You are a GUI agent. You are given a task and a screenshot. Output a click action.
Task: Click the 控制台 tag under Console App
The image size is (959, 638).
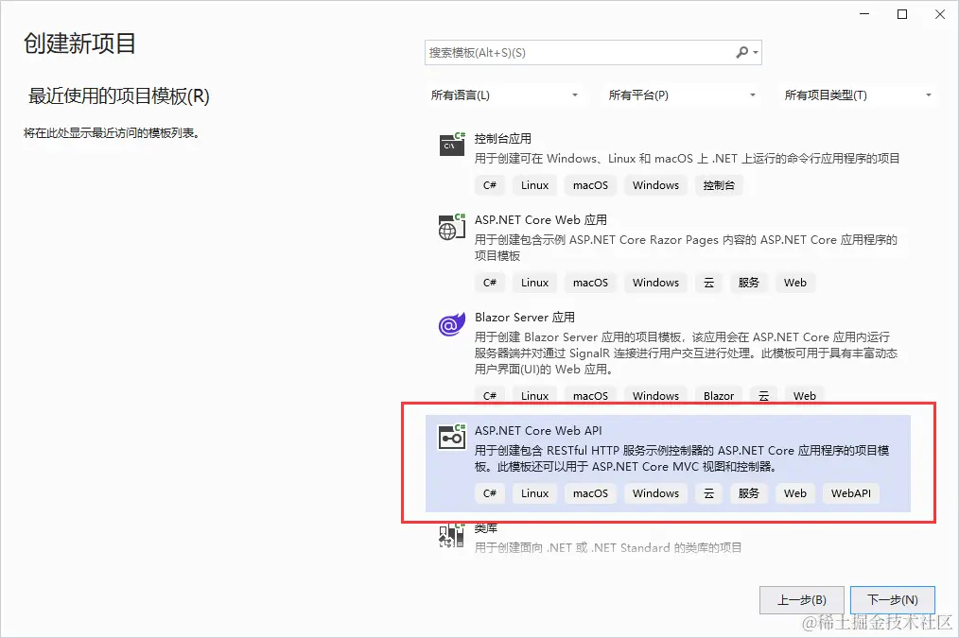[719, 185]
